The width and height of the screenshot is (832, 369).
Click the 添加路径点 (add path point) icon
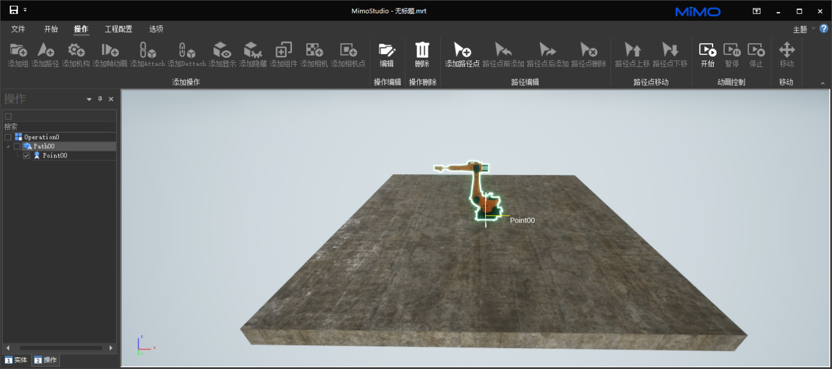(x=462, y=50)
